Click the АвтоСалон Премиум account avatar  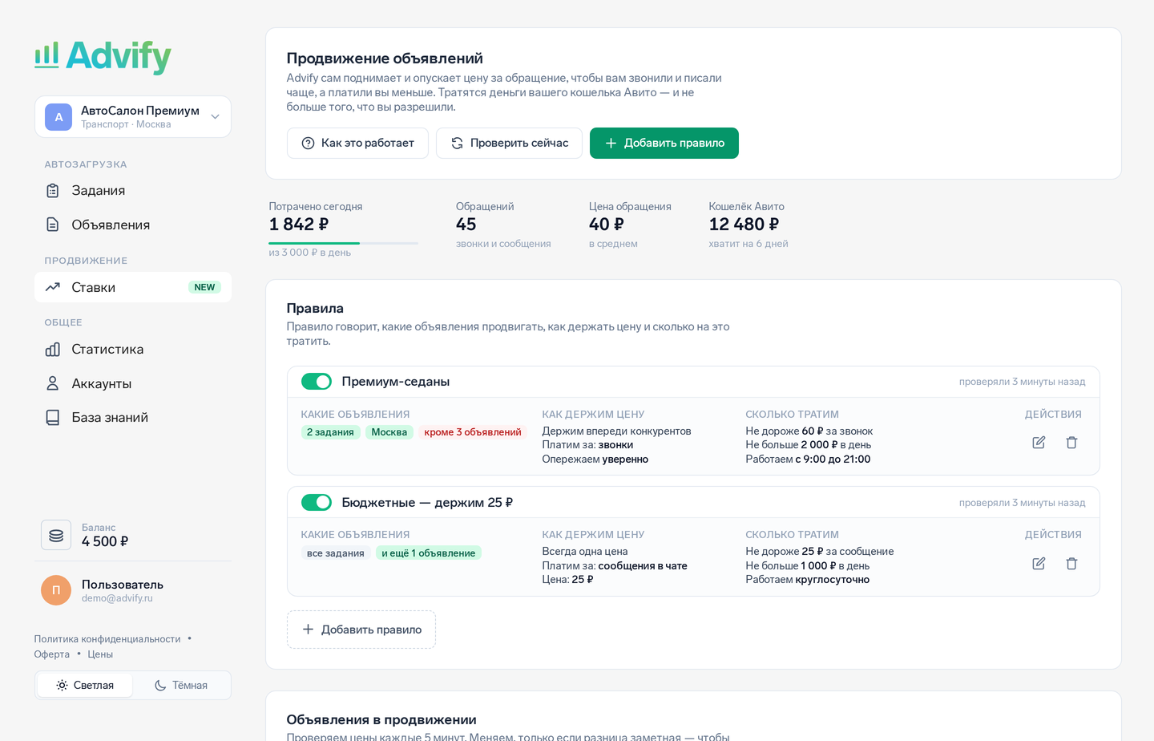click(x=59, y=117)
